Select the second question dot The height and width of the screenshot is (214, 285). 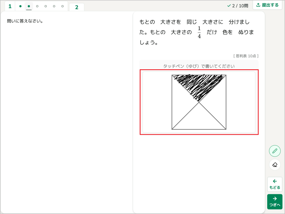click(x=29, y=6)
